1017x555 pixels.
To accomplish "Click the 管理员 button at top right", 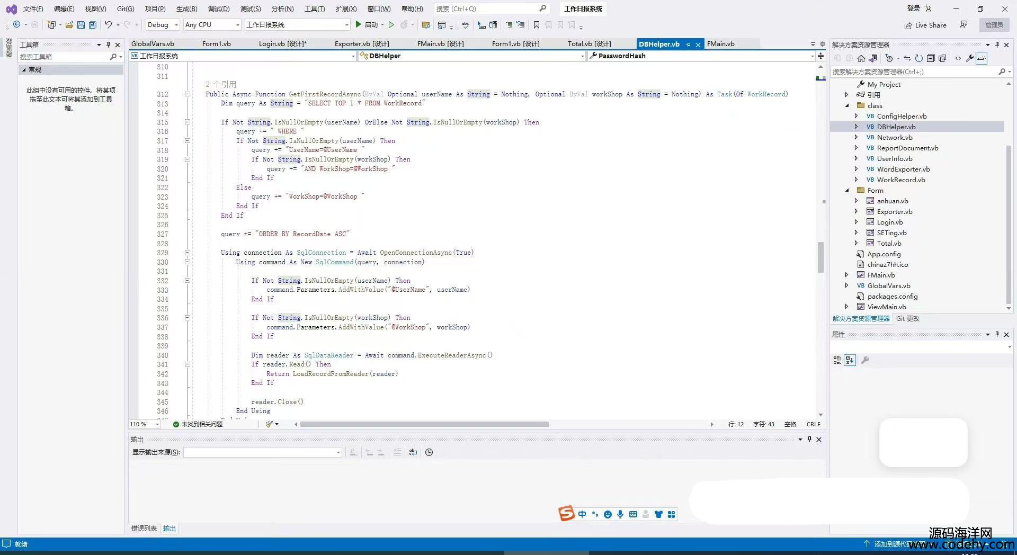I will pos(994,25).
